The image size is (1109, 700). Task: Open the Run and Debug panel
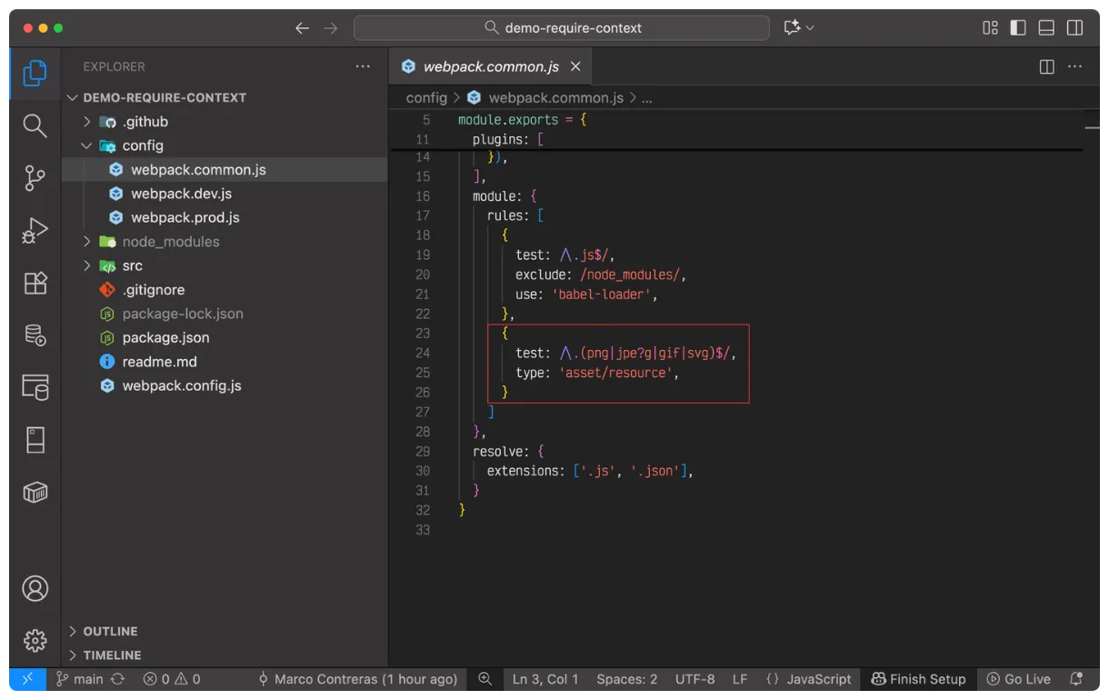tap(34, 231)
